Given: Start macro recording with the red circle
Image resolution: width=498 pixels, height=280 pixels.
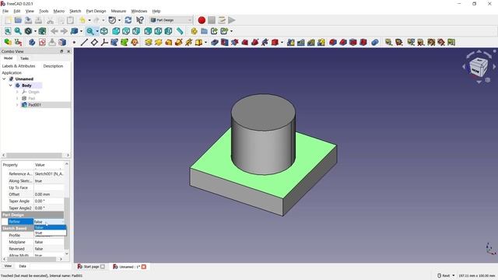Looking at the screenshot, I should point(202,20).
